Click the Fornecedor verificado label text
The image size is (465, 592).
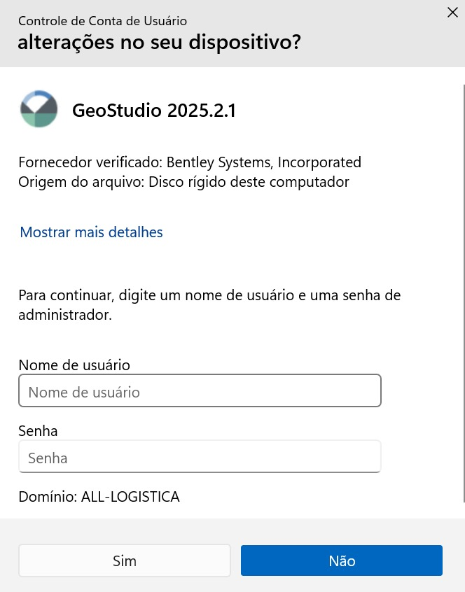pyautogui.click(x=90, y=162)
